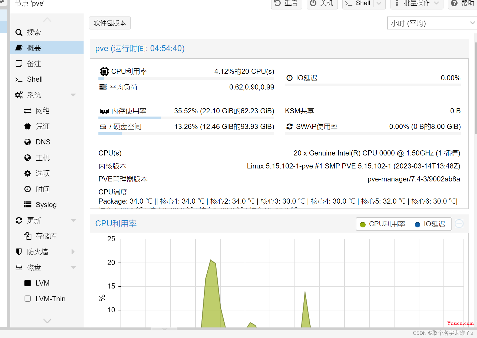The height and width of the screenshot is (338, 477).
Task: Click the SWAP使用率 refresh icon
Action: 290,127
